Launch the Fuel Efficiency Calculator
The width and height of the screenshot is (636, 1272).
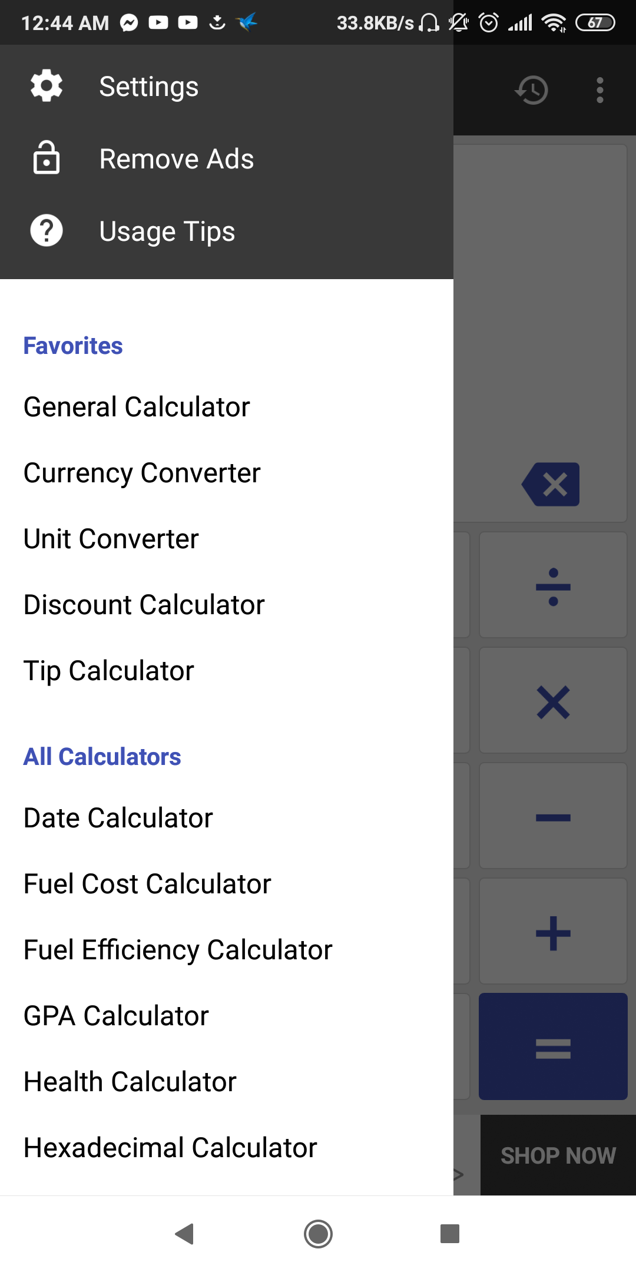click(x=178, y=950)
